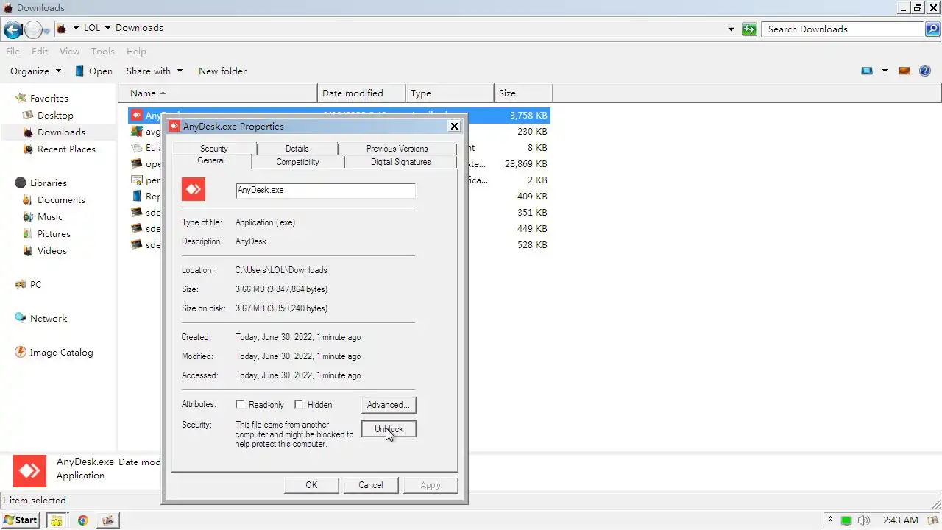
Task: Select Libraries in the navigation pane
Action: pyautogui.click(x=48, y=183)
